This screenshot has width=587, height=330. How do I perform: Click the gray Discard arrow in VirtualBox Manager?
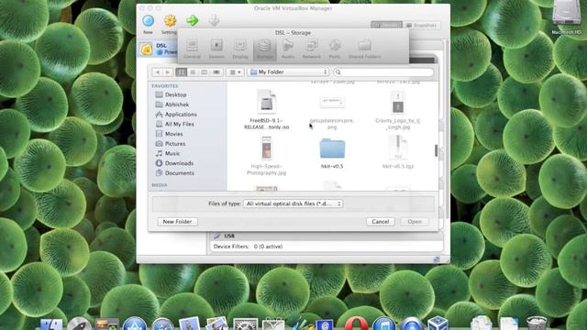coord(214,20)
